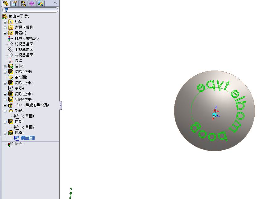Select the 3/8-16 螺旋的螺纹孔1 hole icon
This screenshot has height=199, width=259.
point(11,105)
